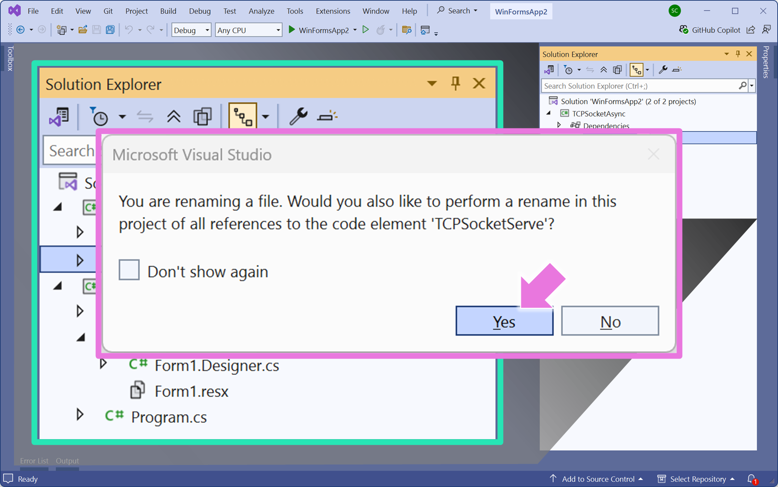Open the SC account avatar

pyautogui.click(x=675, y=11)
